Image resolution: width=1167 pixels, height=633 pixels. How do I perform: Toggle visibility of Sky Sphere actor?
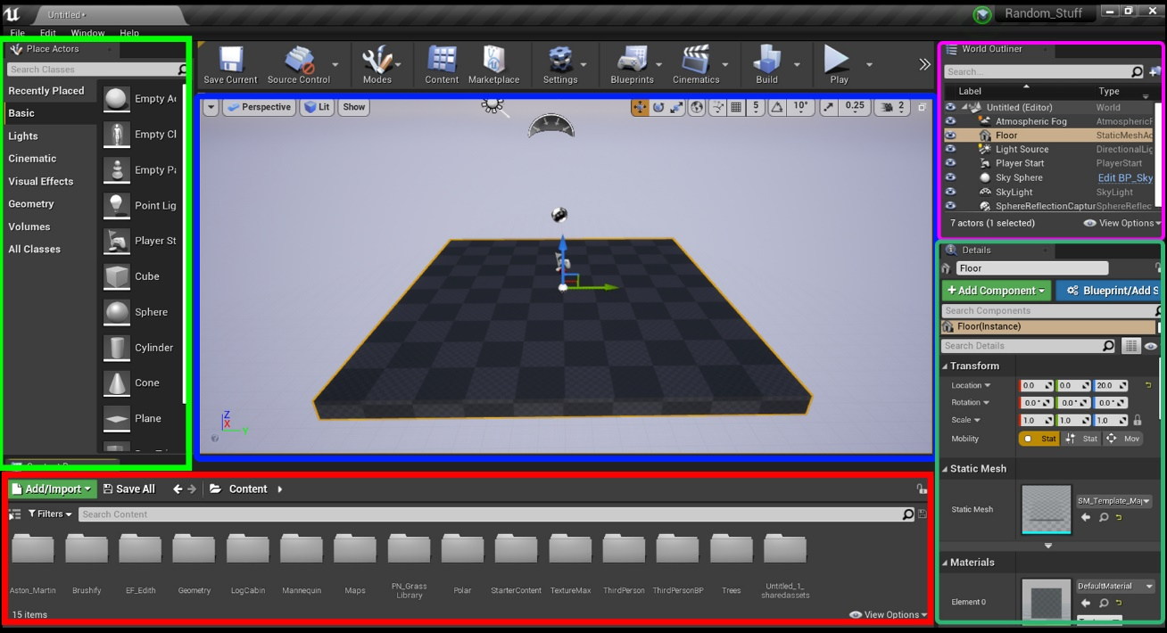(950, 177)
